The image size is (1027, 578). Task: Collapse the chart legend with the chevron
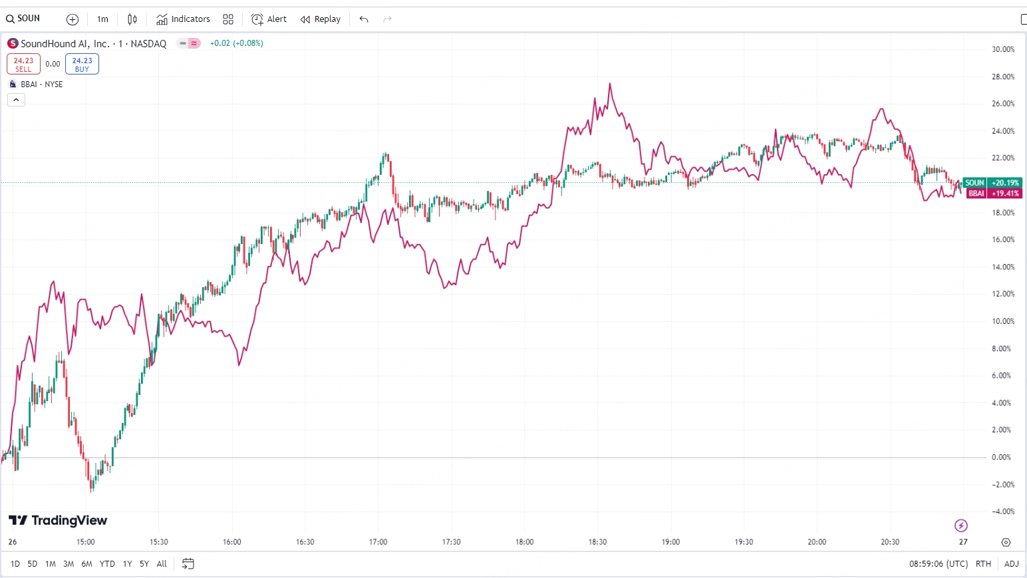16,100
